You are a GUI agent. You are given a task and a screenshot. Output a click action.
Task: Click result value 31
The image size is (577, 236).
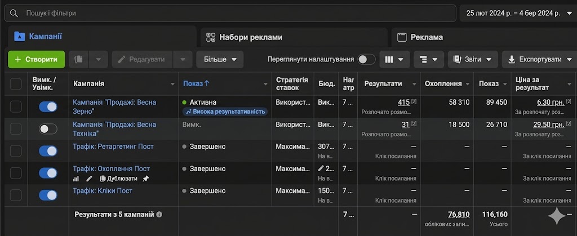406,124
